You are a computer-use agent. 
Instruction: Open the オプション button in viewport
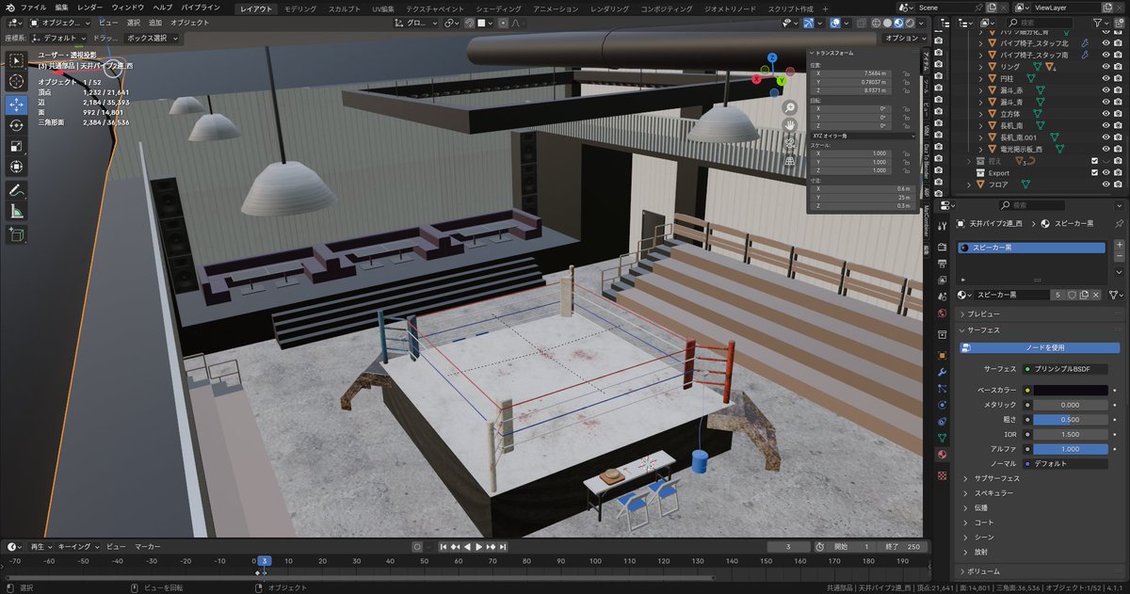906,39
